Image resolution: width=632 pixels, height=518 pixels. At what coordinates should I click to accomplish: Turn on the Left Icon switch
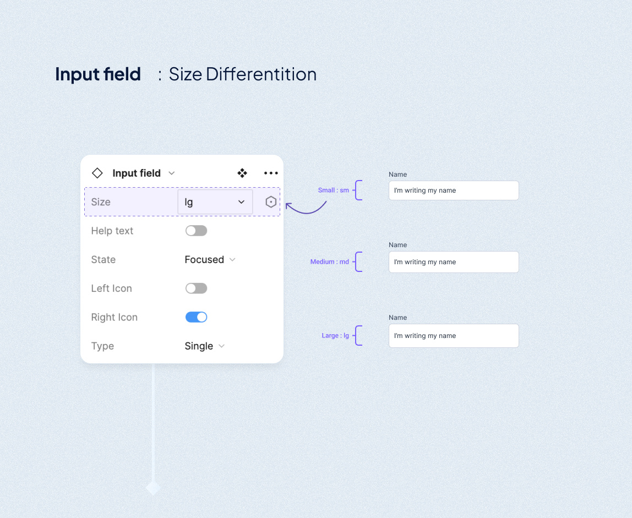196,288
